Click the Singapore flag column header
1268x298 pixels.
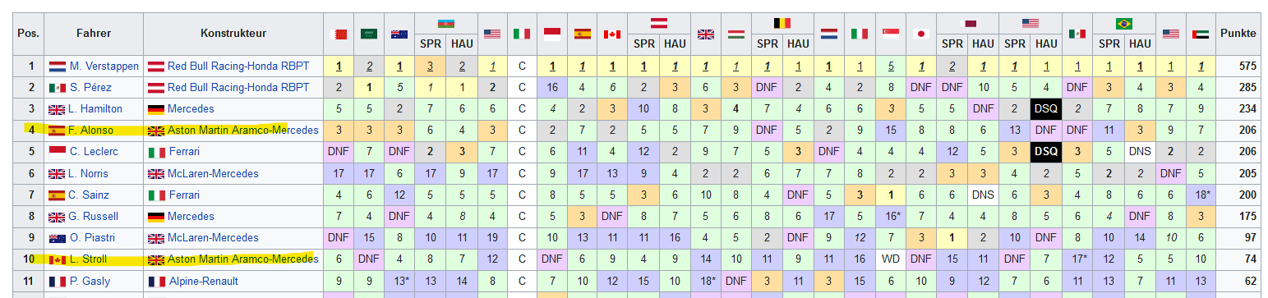(x=890, y=34)
